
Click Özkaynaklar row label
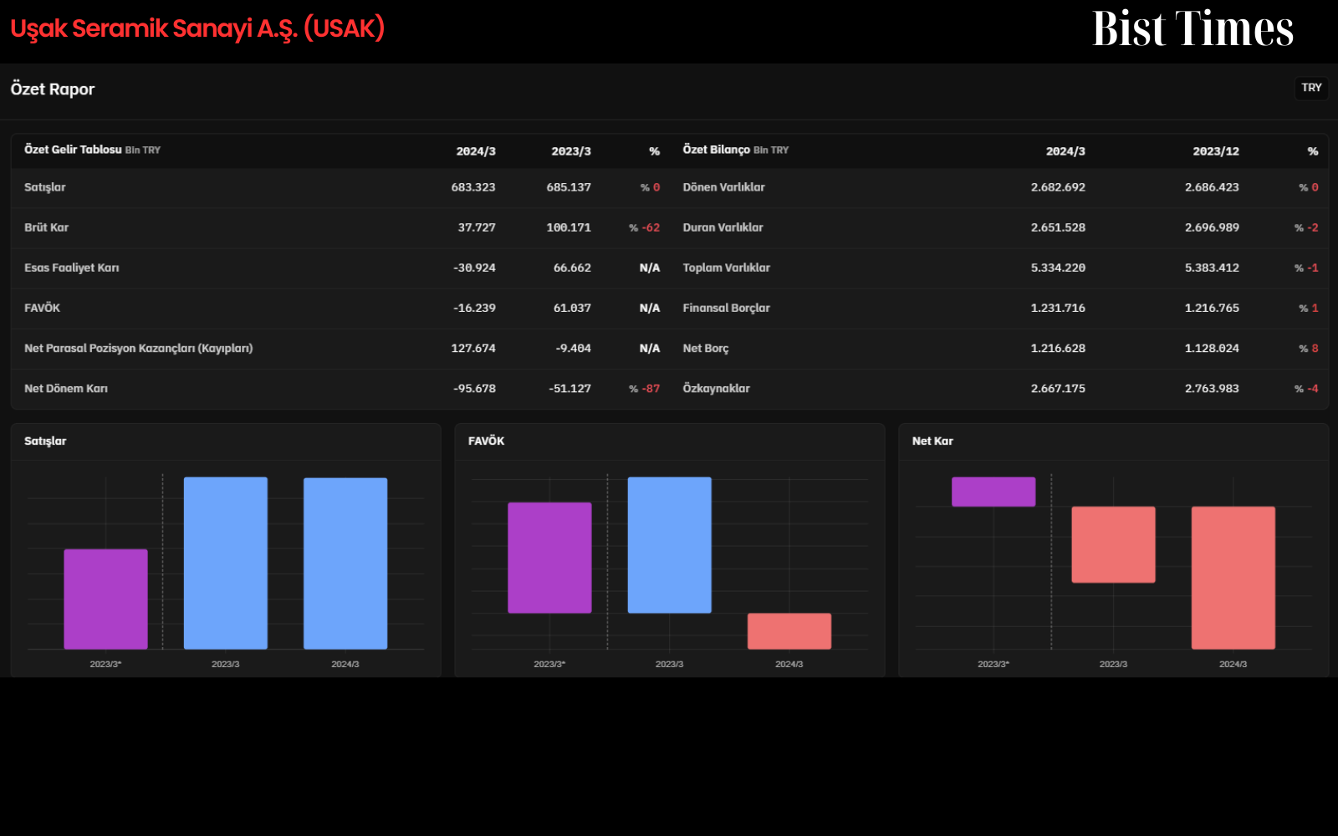point(717,389)
